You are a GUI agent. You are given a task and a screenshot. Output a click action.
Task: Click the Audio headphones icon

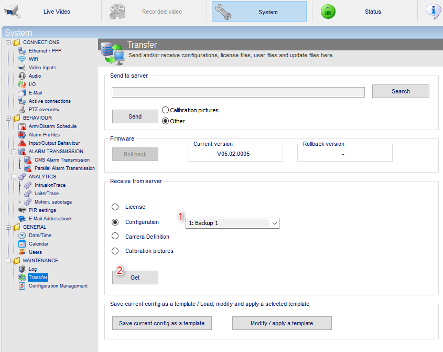point(21,76)
